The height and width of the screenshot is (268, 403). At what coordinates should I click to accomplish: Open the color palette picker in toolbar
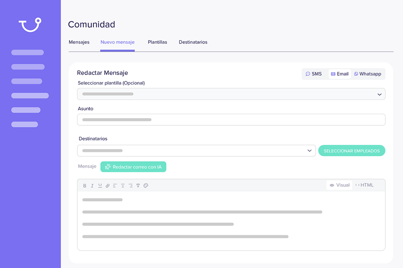pyautogui.click(x=146, y=186)
